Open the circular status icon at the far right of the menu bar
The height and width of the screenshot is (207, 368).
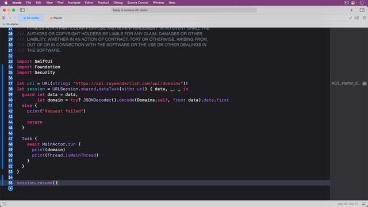pos(362,2)
